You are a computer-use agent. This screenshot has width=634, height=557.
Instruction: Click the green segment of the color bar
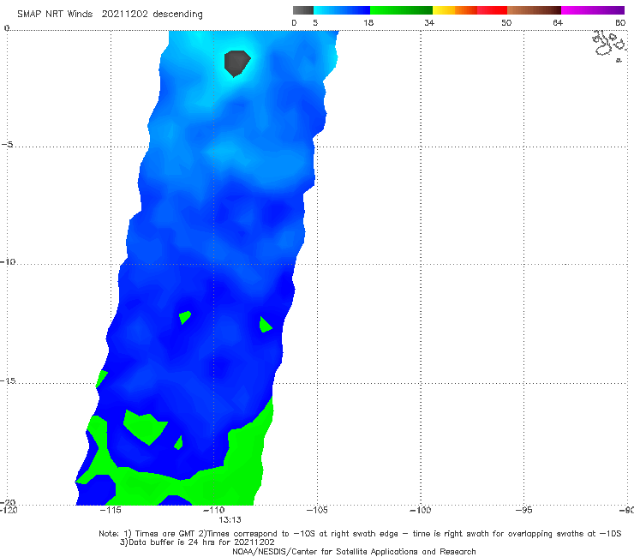401,10
